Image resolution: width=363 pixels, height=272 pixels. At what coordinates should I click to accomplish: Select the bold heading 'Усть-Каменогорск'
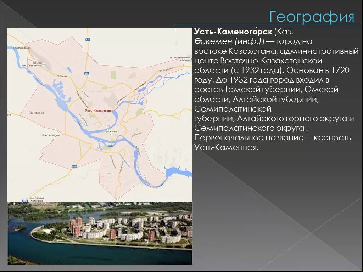(x=233, y=32)
